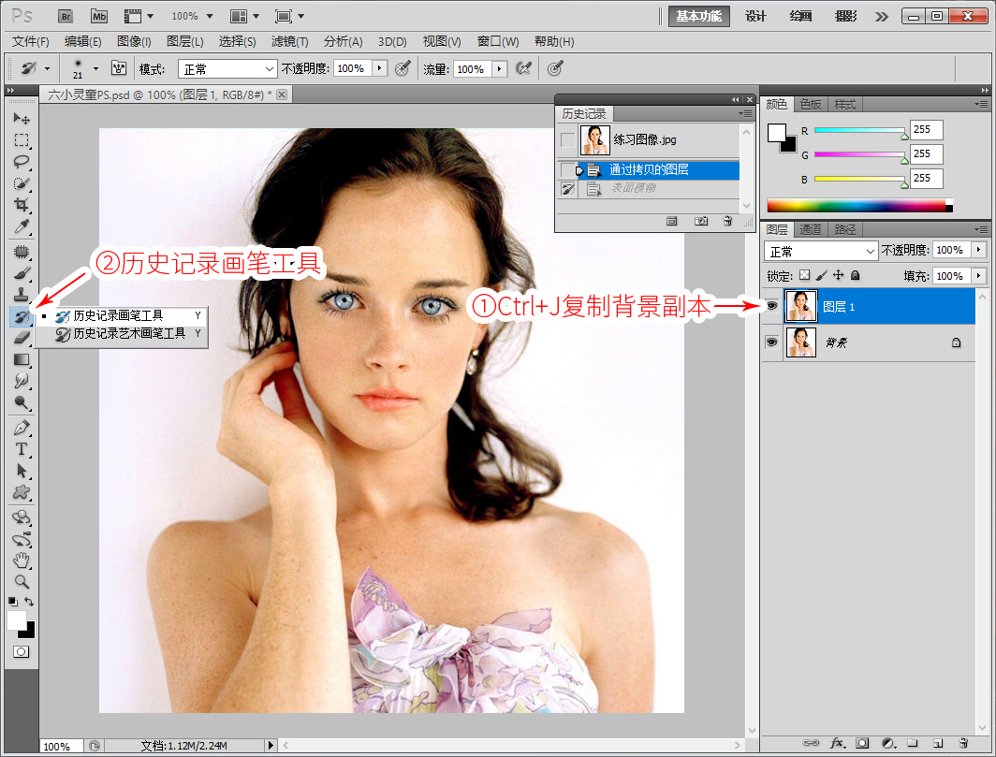Image resolution: width=996 pixels, height=757 pixels.
Task: Select the Path Selection tool
Action: (x=22, y=471)
